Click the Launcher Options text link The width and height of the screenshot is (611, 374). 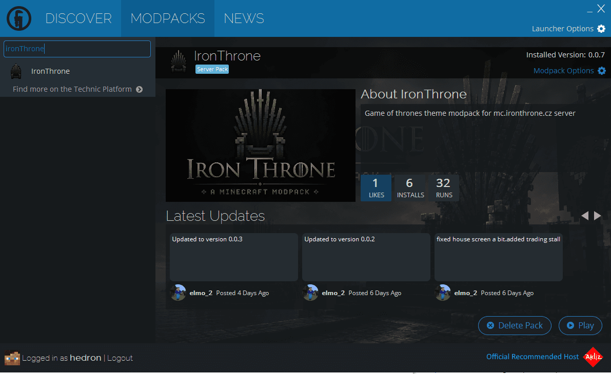563,29
